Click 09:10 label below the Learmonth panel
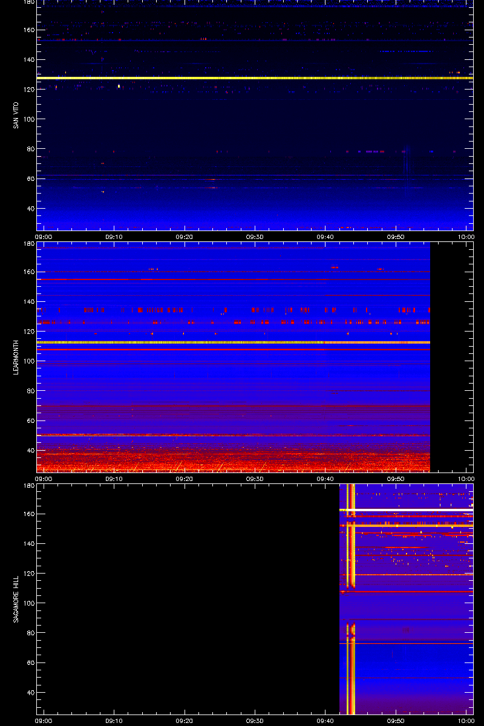The width and height of the screenshot is (484, 726). [x=114, y=479]
